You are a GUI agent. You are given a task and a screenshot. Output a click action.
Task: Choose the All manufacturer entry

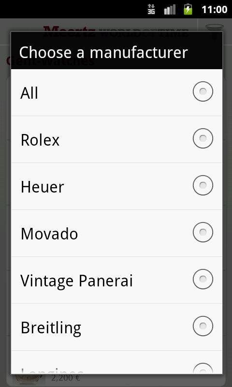pyautogui.click(x=116, y=92)
